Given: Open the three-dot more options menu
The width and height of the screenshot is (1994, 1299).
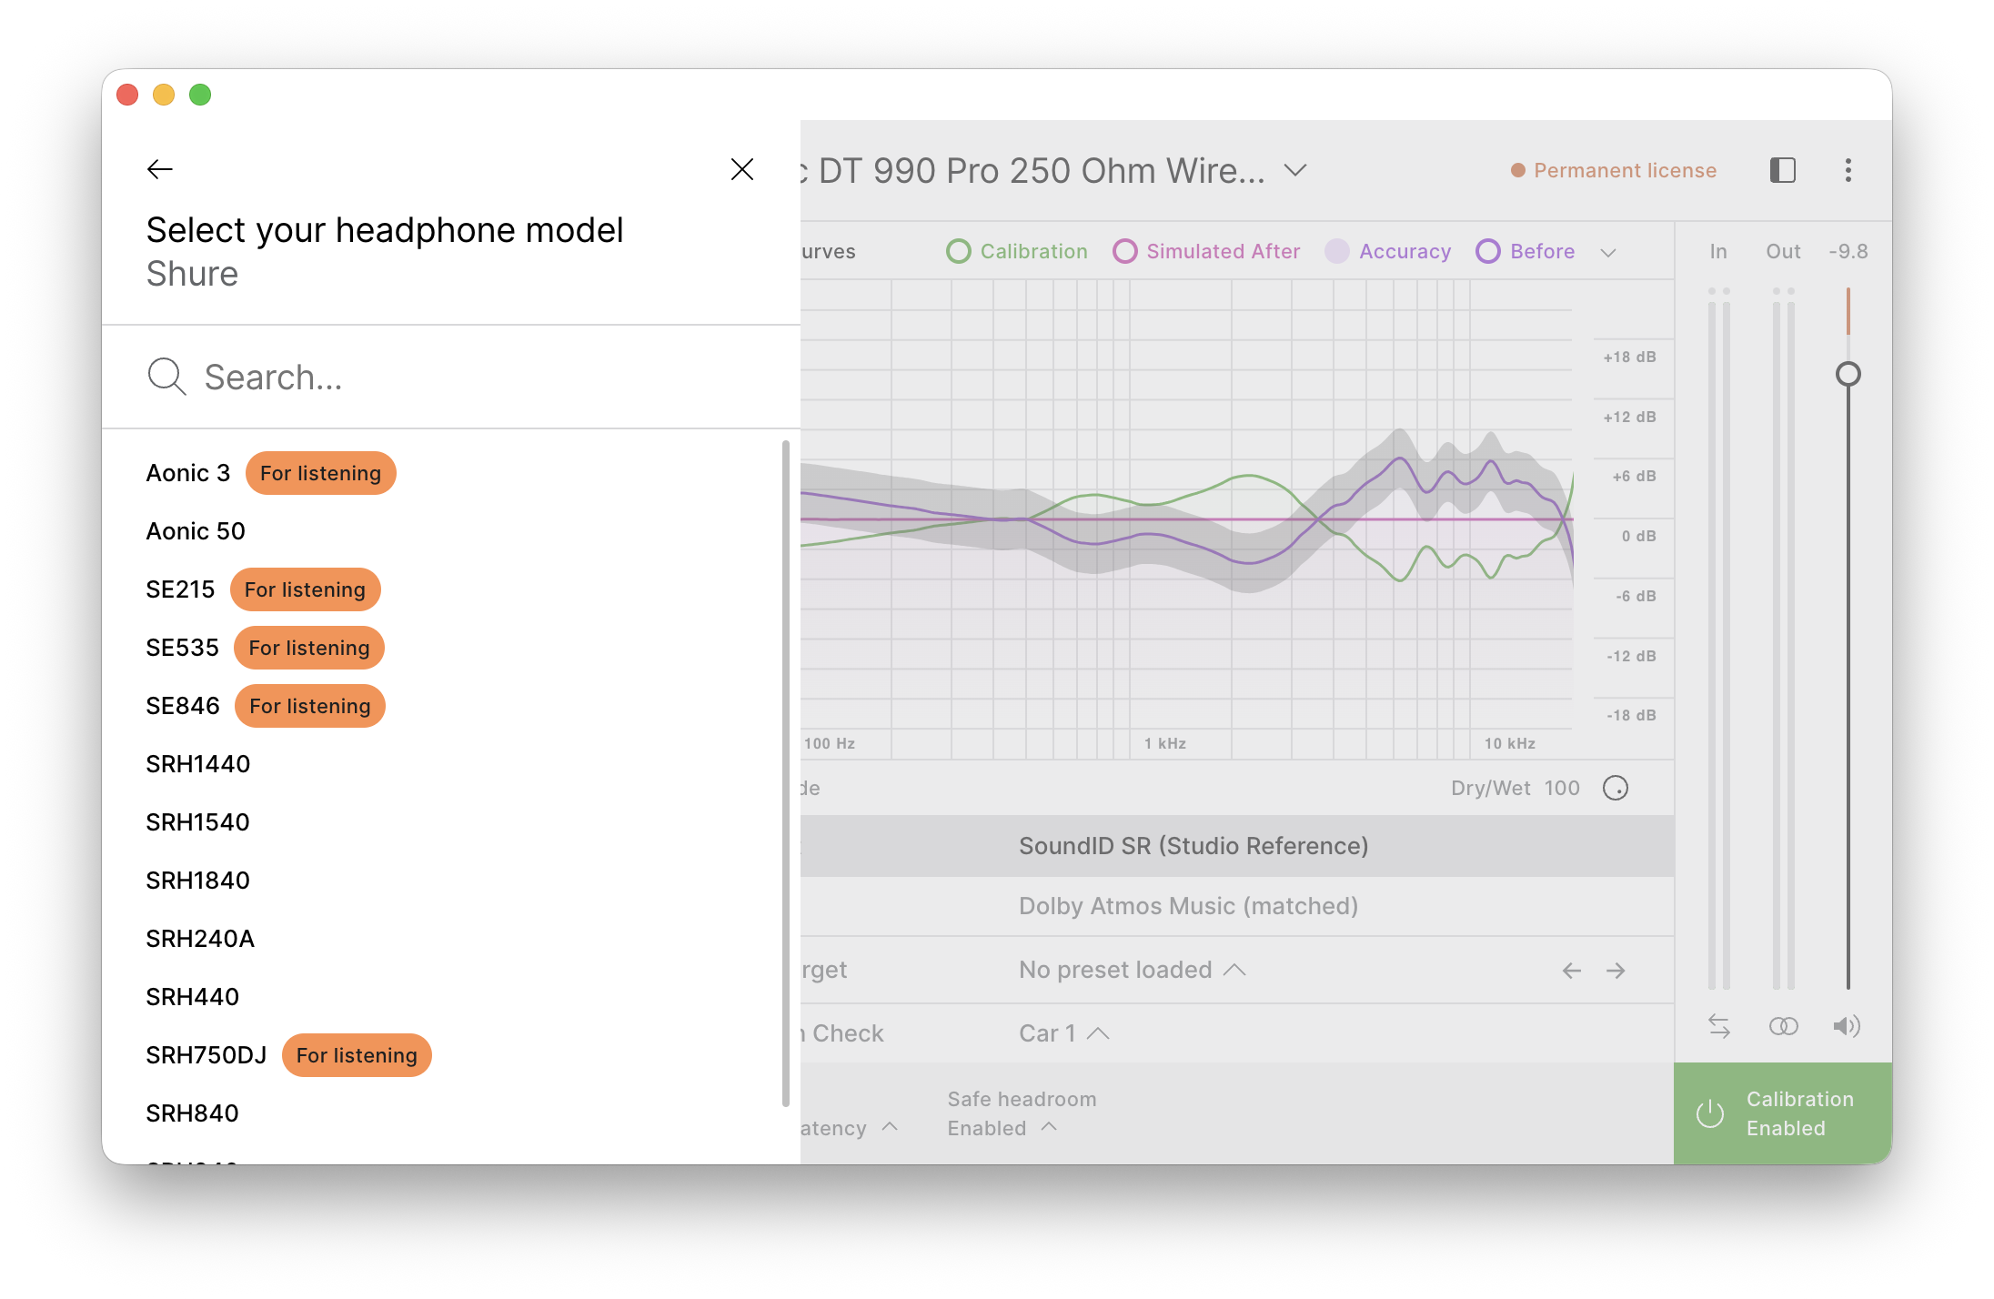Looking at the screenshot, I should pos(1848,170).
